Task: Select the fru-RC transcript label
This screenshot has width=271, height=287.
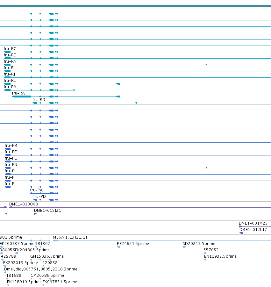Action: 10,49
